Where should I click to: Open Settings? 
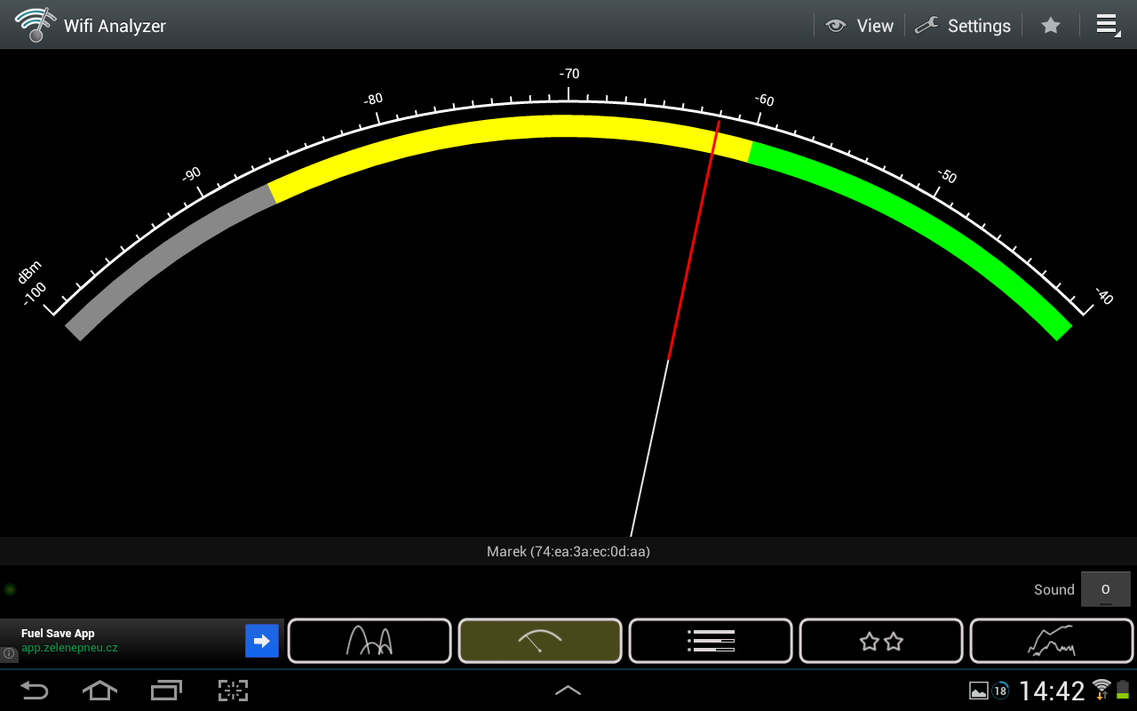(964, 26)
